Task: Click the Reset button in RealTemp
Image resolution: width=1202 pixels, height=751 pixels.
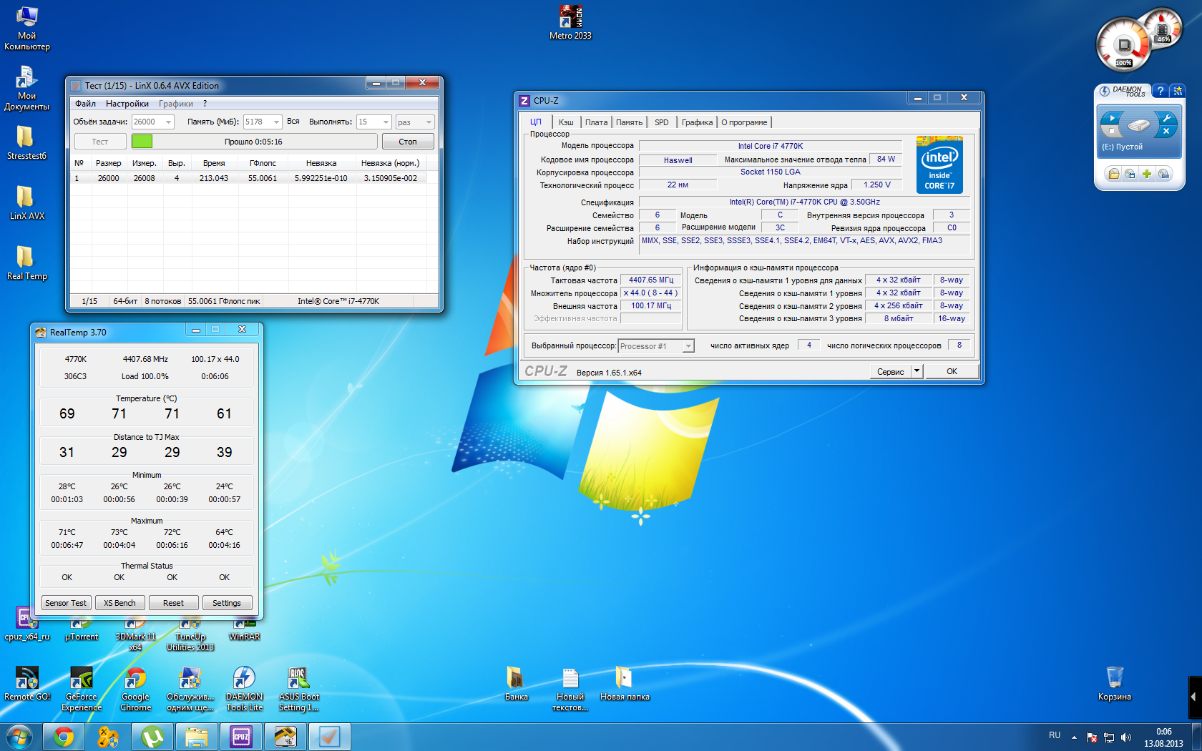Action: coord(173,603)
